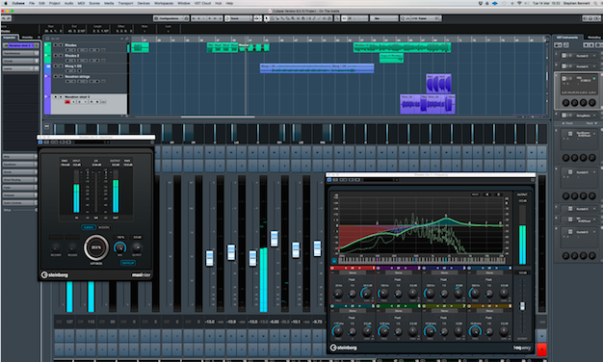The image size is (603, 362).
Task: Click the band 8 Freq knob in Frequency
Action: [x=475, y=331]
